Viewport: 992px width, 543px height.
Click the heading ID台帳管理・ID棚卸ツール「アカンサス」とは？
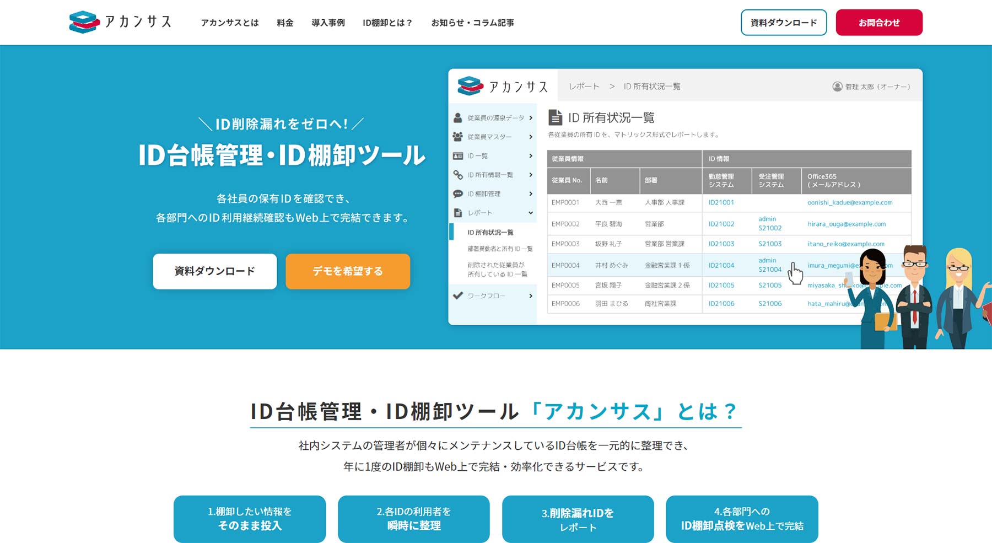pos(494,411)
